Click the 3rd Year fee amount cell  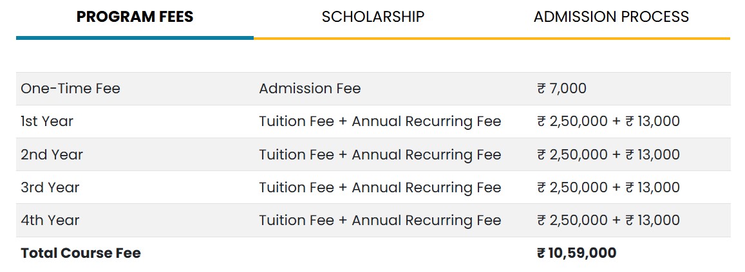pyautogui.click(x=608, y=188)
